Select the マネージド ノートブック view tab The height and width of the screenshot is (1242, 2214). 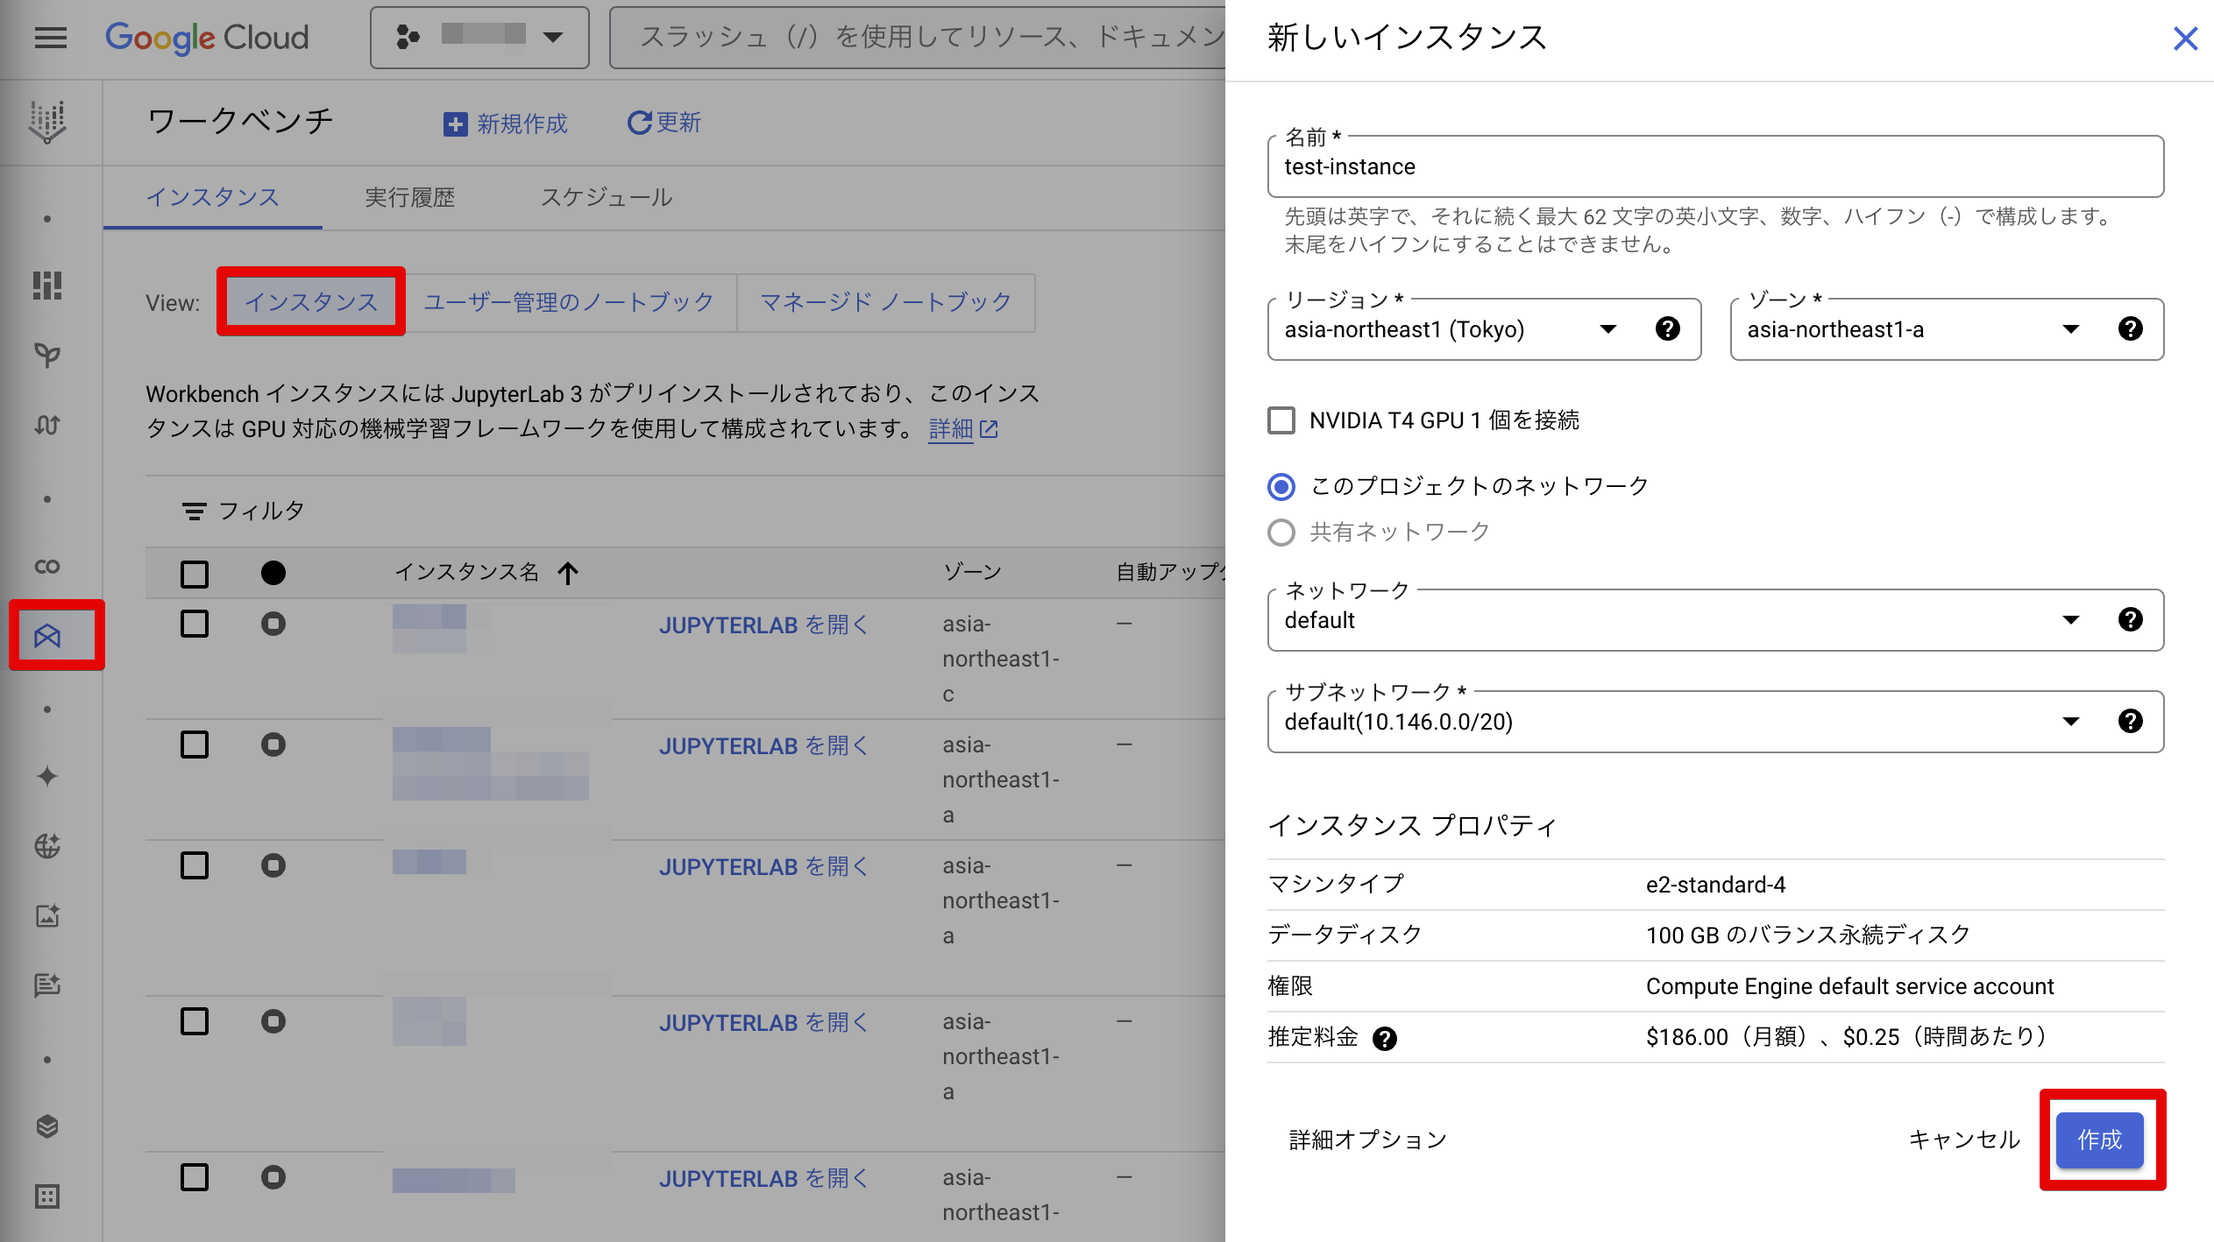(885, 302)
